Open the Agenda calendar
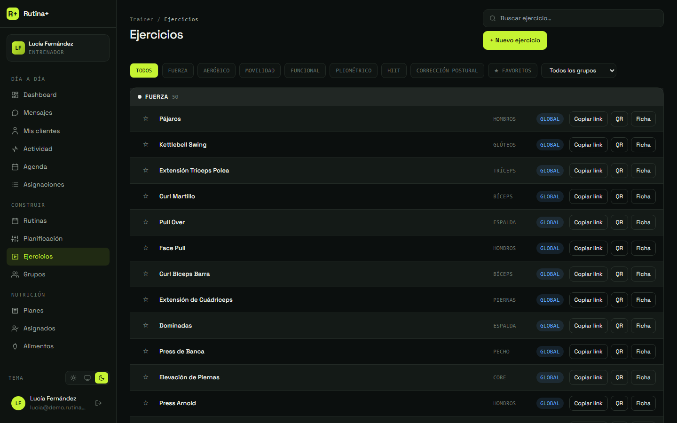 pyautogui.click(x=58, y=167)
